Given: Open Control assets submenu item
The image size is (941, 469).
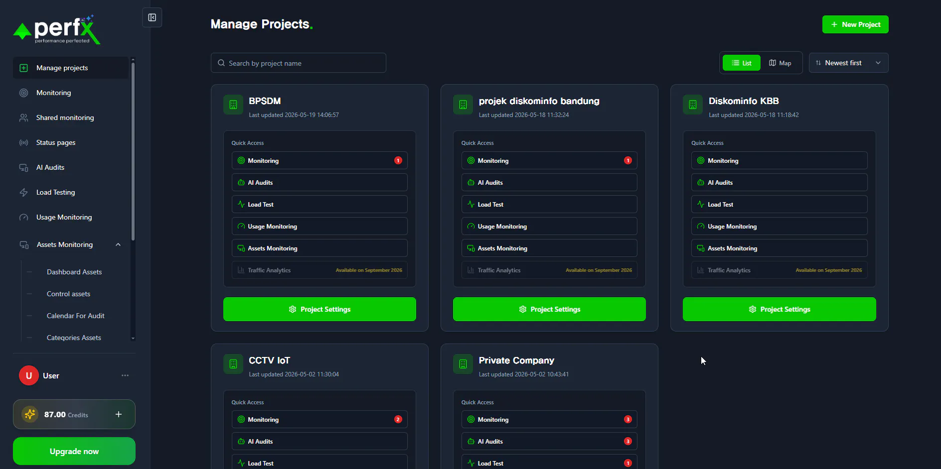Looking at the screenshot, I should [x=68, y=294].
